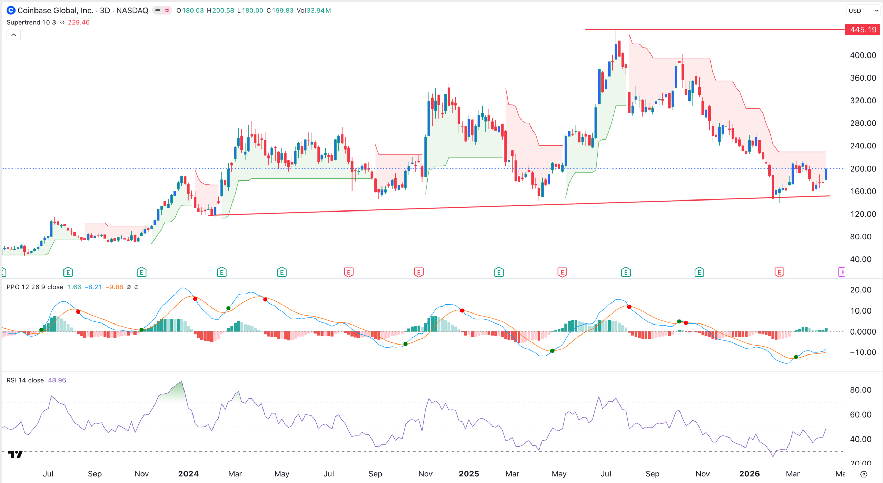This screenshot has height=483, width=883.
Task: Click the Coinbase Global, Inc. symbol name
Action: coord(55,10)
